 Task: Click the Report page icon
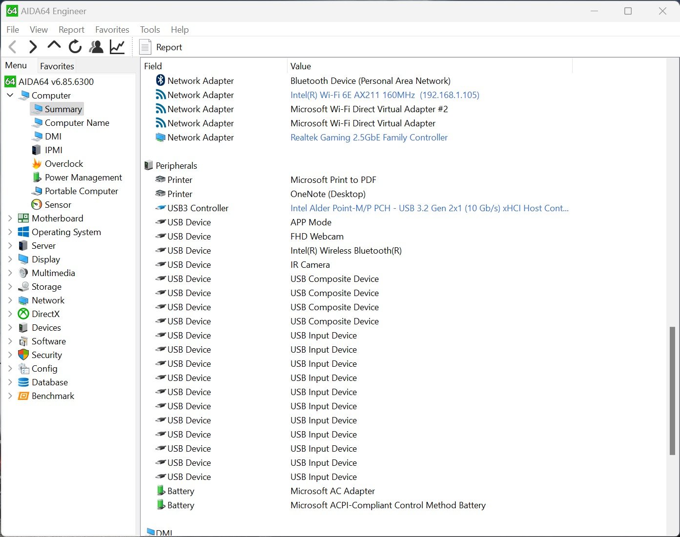145,47
